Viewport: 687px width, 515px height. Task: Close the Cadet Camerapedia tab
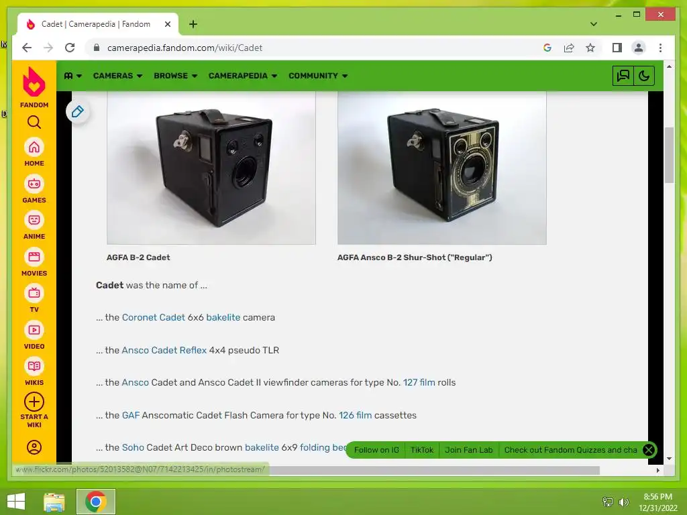pyautogui.click(x=167, y=24)
